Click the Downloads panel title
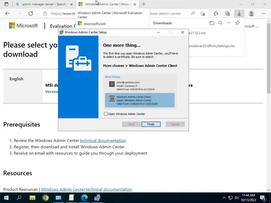Image resolution: width=271 pixels, height=203 pixels. tap(162, 23)
